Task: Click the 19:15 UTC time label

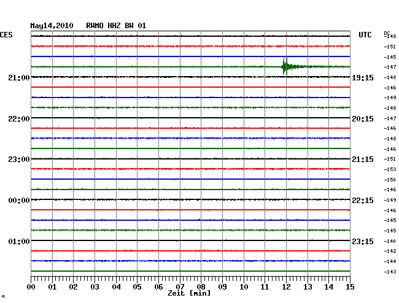Action: click(x=363, y=77)
